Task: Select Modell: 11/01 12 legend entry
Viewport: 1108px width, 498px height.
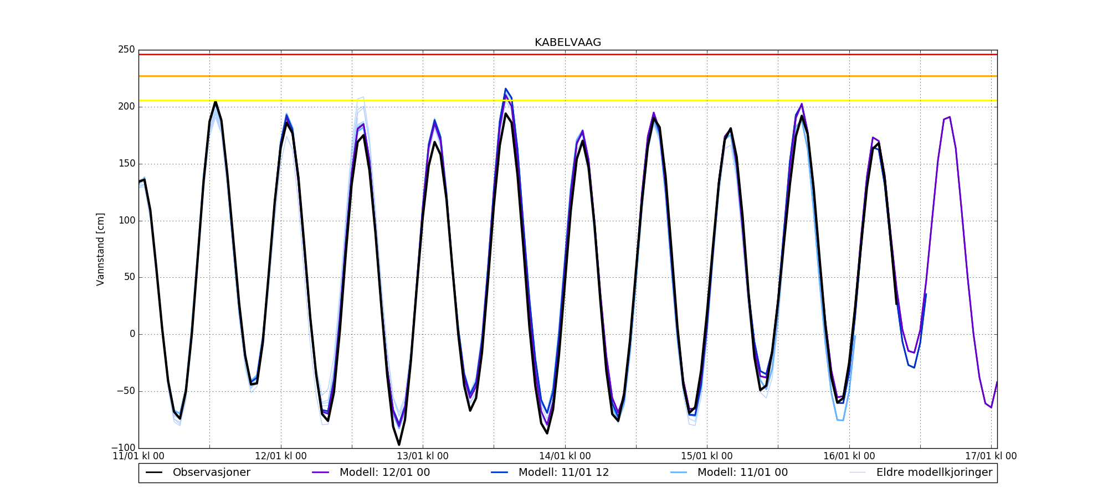Action: [x=550, y=473]
